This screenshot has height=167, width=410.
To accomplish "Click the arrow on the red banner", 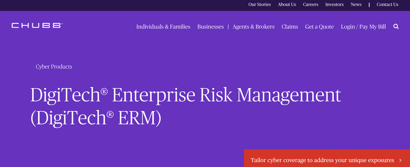I will [400, 160].
